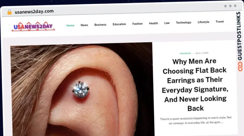Open the Fashion nav link
The width and height of the screenshot is (244, 136).
click(x=137, y=24)
